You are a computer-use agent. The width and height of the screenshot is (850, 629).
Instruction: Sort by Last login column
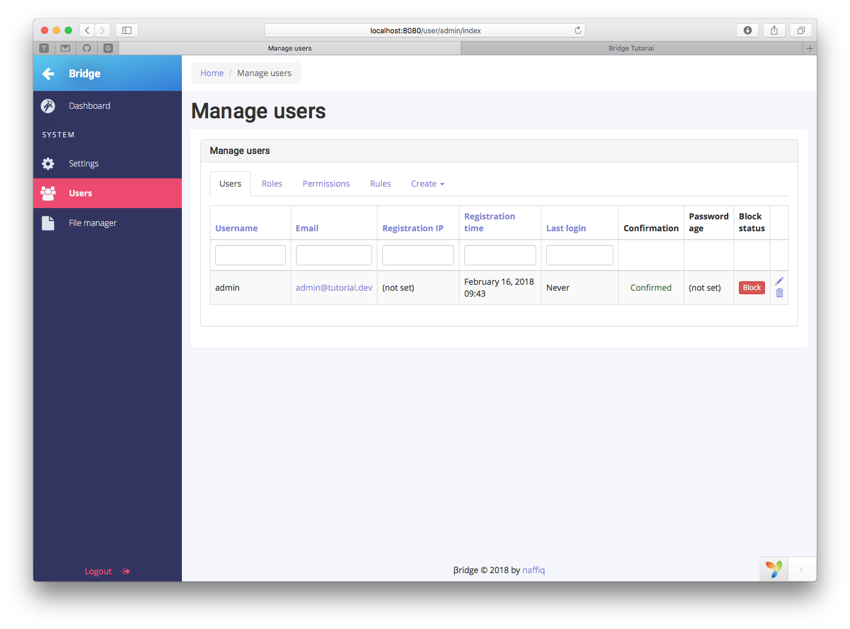(x=566, y=228)
